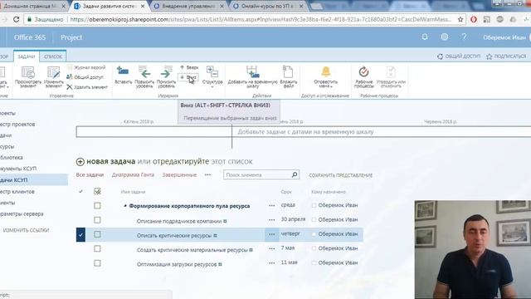Screen dimensions: 531x299
Task: Click the ОБЩИЙ ДОСТУП share button at top right
Action: (x=459, y=56)
